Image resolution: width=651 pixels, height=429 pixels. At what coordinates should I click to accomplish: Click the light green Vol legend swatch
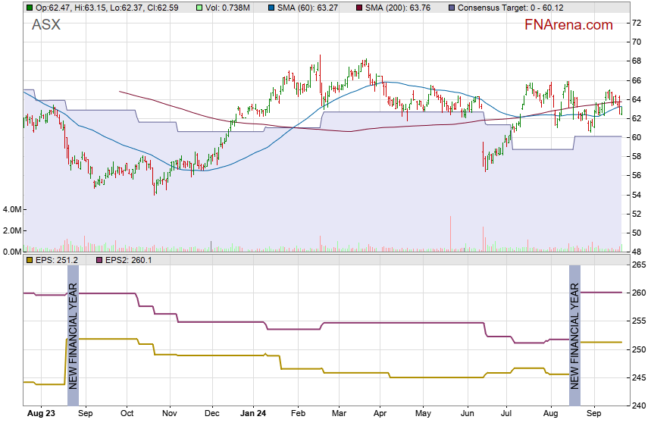click(x=177, y=8)
